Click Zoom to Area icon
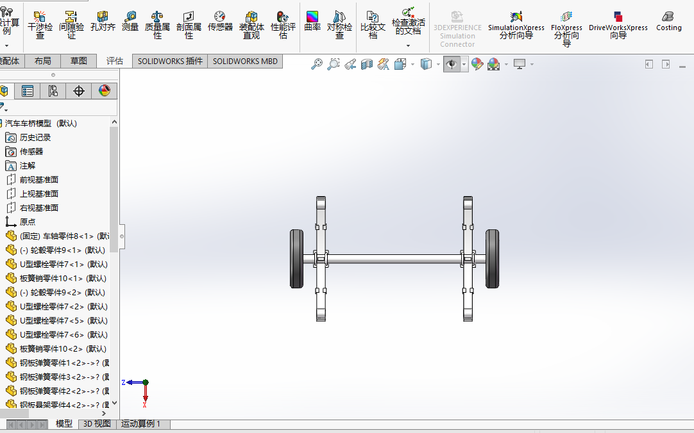694x433 pixels. tap(334, 64)
